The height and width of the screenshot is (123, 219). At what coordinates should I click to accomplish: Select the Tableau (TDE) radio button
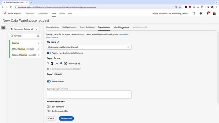click(61, 63)
